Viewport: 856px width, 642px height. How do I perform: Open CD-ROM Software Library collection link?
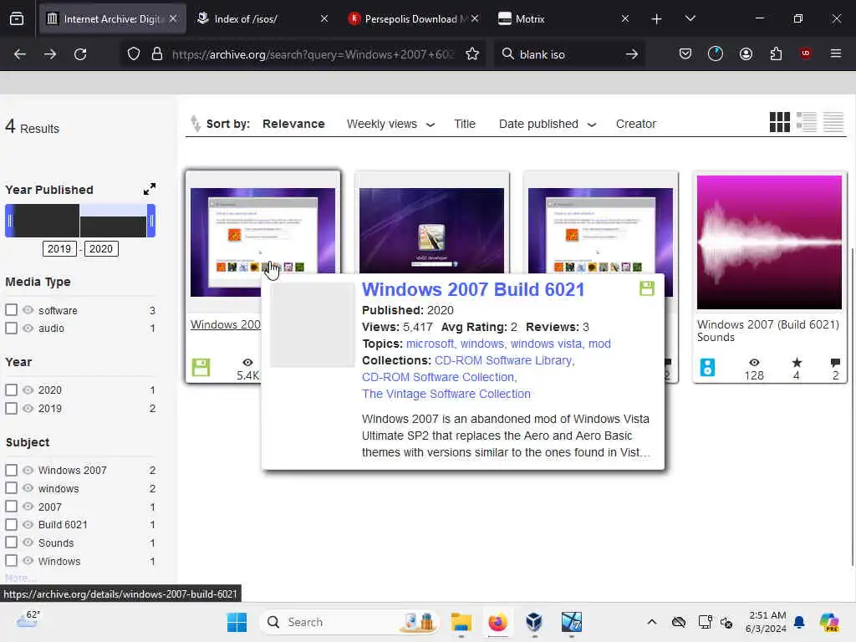pyautogui.click(x=503, y=360)
